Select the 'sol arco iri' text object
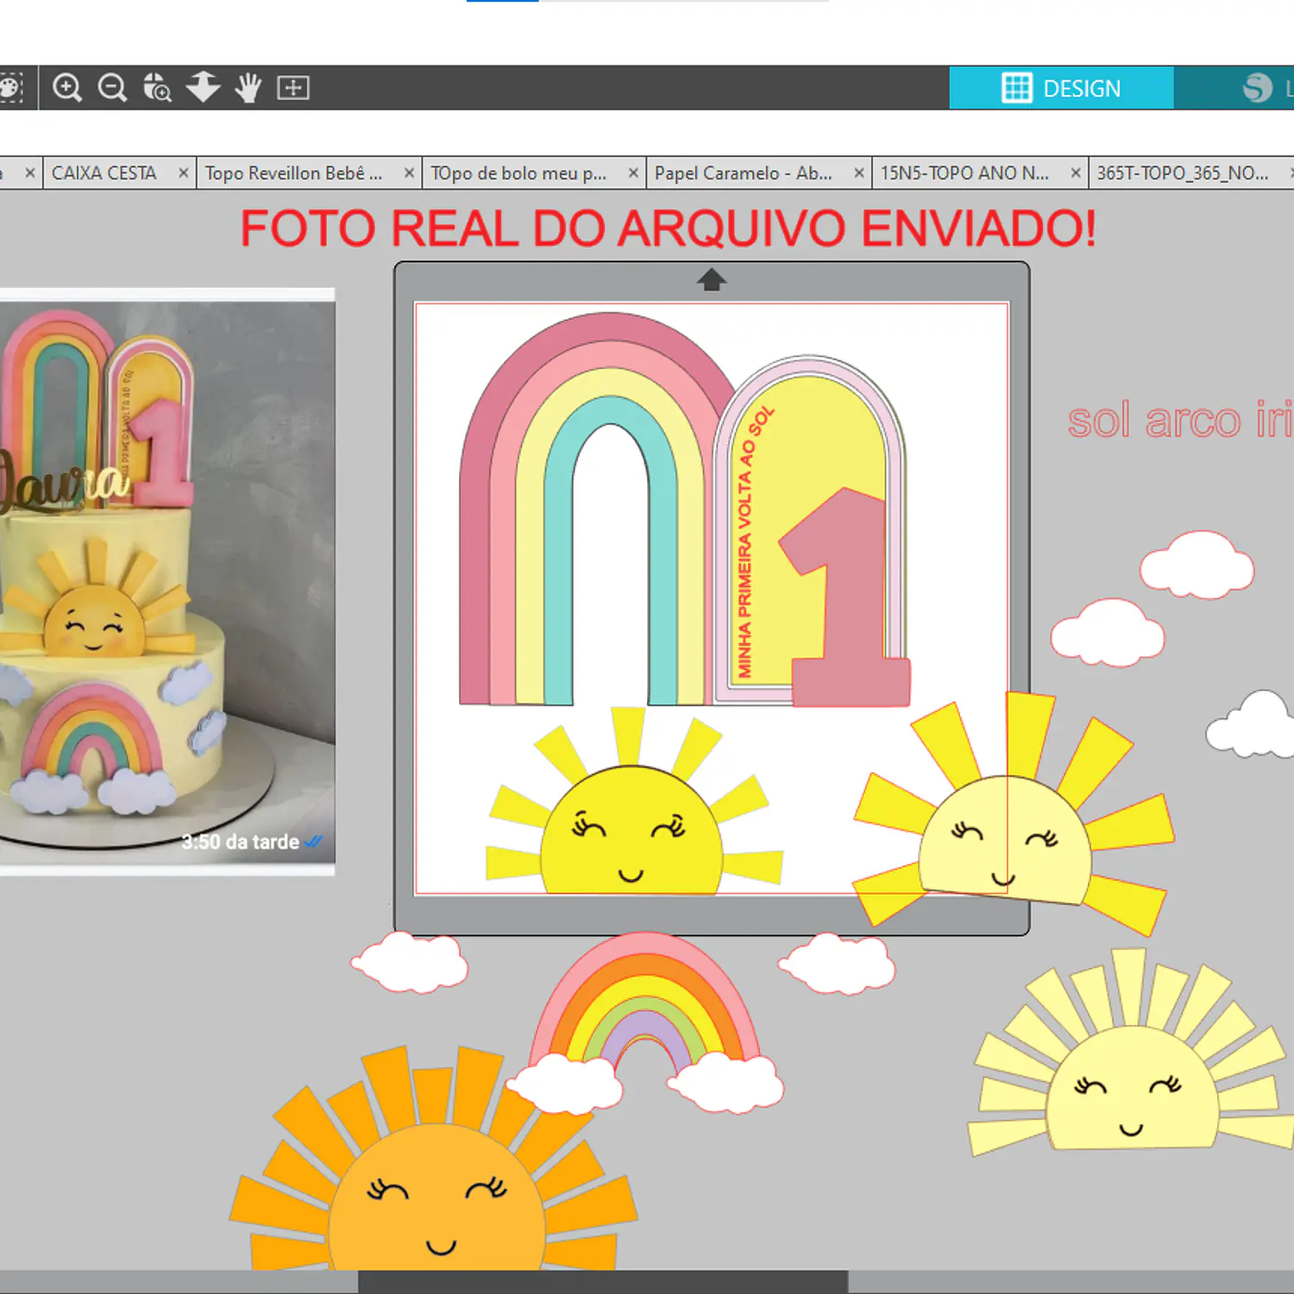 (x=1180, y=421)
